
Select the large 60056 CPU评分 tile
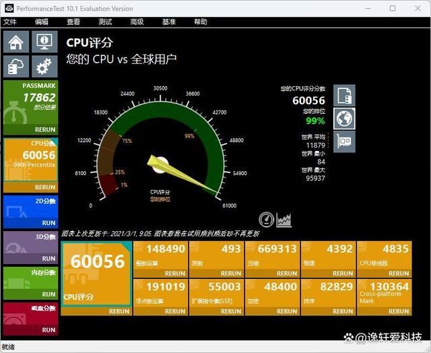(x=96, y=273)
